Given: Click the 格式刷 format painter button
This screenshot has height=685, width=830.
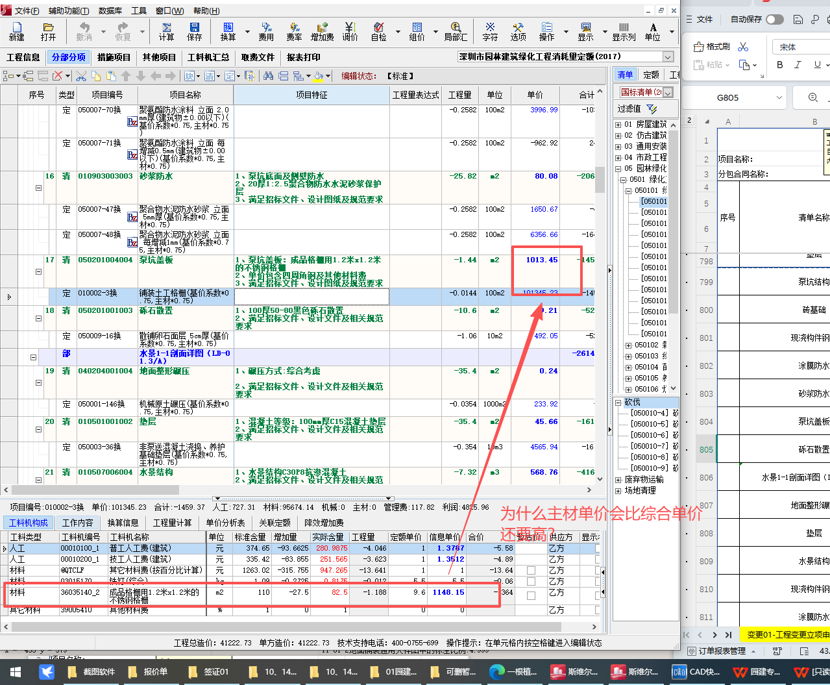Looking at the screenshot, I should click(711, 47).
